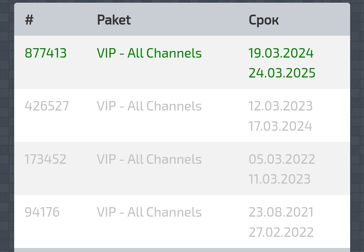
Task: Click the Paket column header
Action: [x=114, y=20]
